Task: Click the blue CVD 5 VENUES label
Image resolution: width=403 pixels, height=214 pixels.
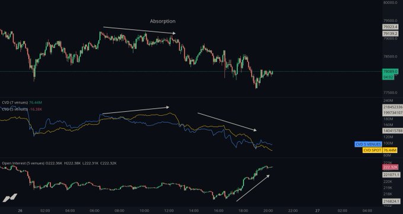Action: [368, 144]
